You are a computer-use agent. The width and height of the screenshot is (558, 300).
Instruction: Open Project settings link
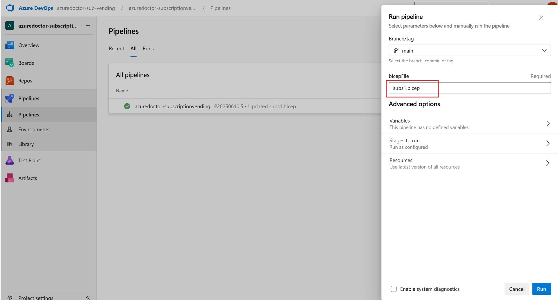pyautogui.click(x=36, y=298)
